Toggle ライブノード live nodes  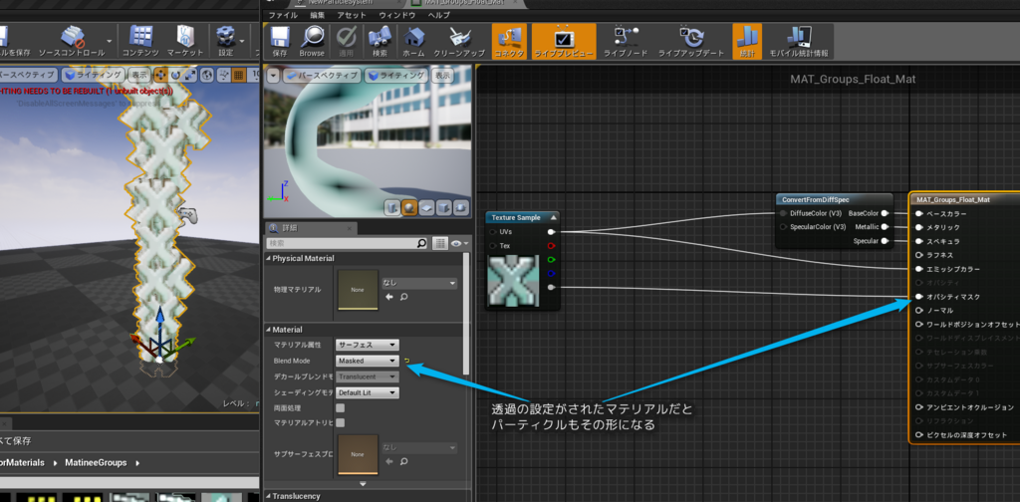coord(626,42)
